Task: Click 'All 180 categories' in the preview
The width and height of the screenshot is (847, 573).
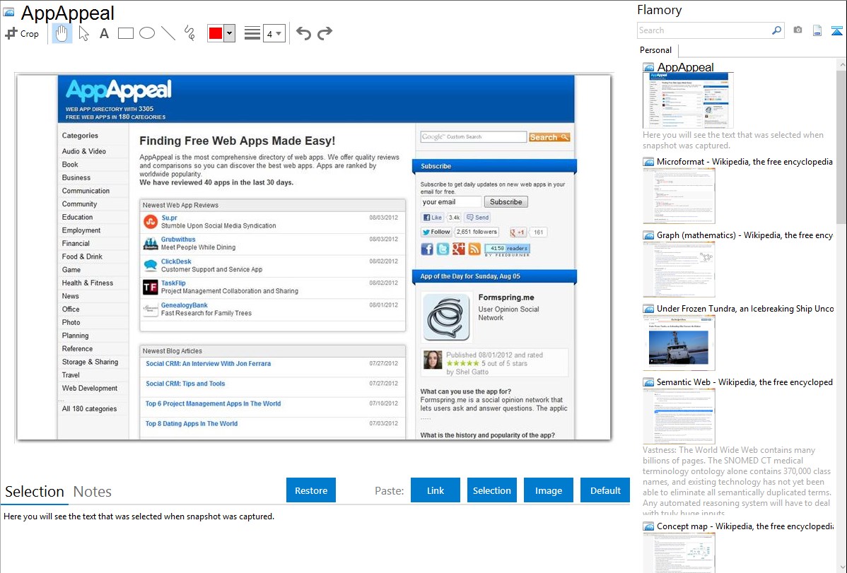Action: [89, 409]
